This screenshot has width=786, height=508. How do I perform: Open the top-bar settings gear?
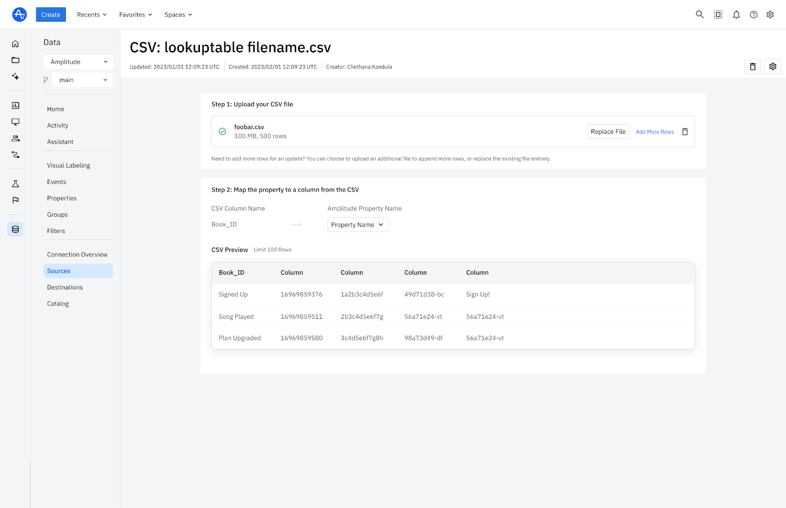[x=770, y=15]
